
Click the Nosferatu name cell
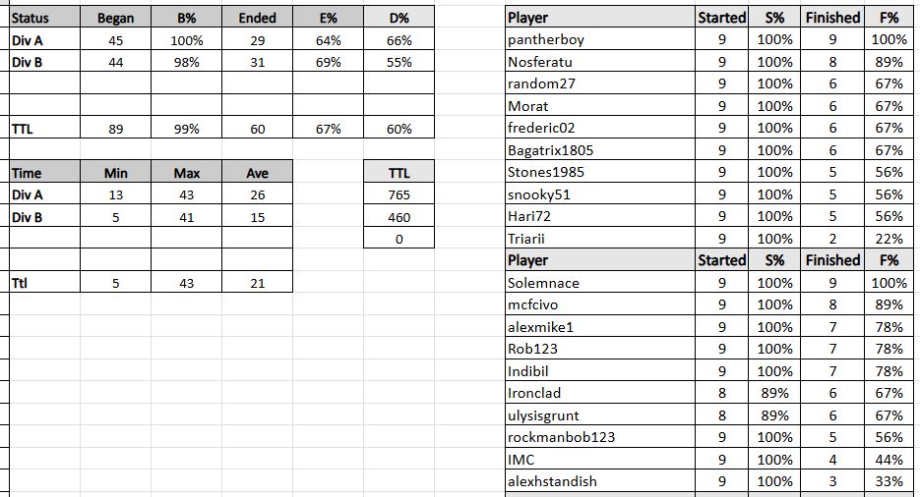[x=598, y=62]
